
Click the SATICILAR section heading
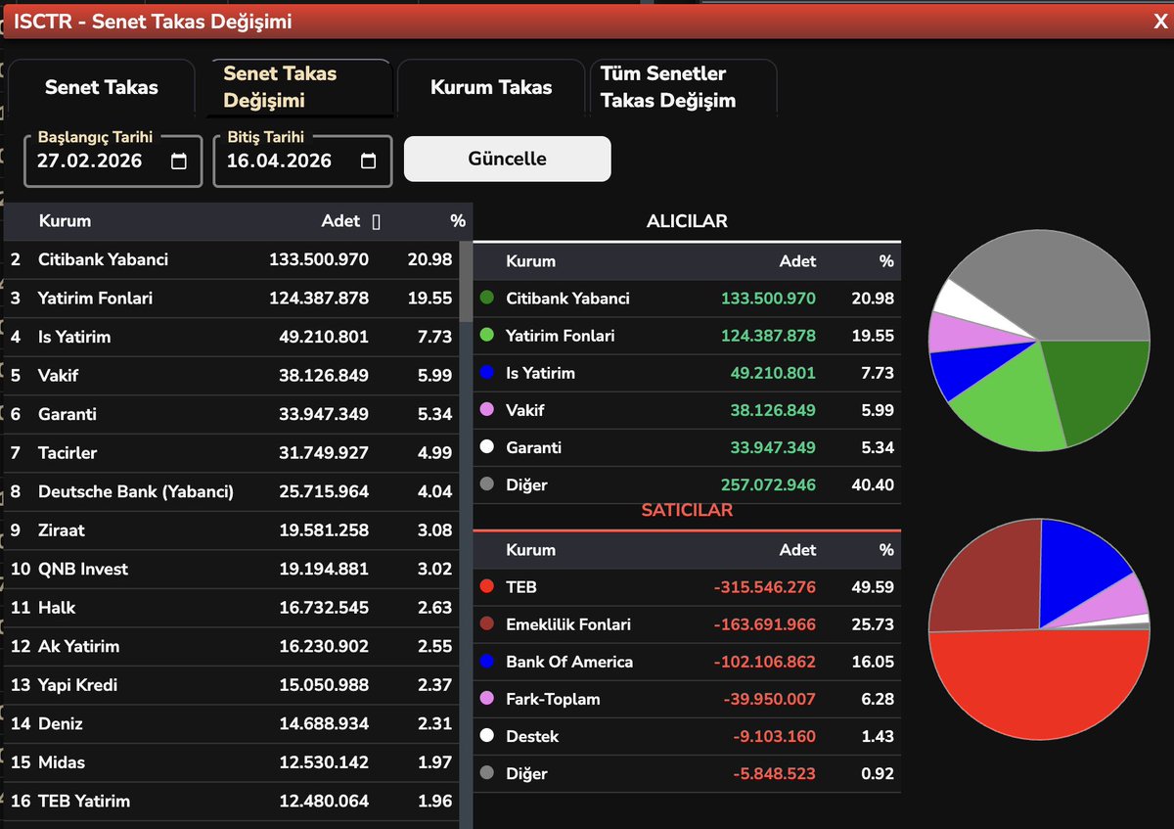click(687, 510)
